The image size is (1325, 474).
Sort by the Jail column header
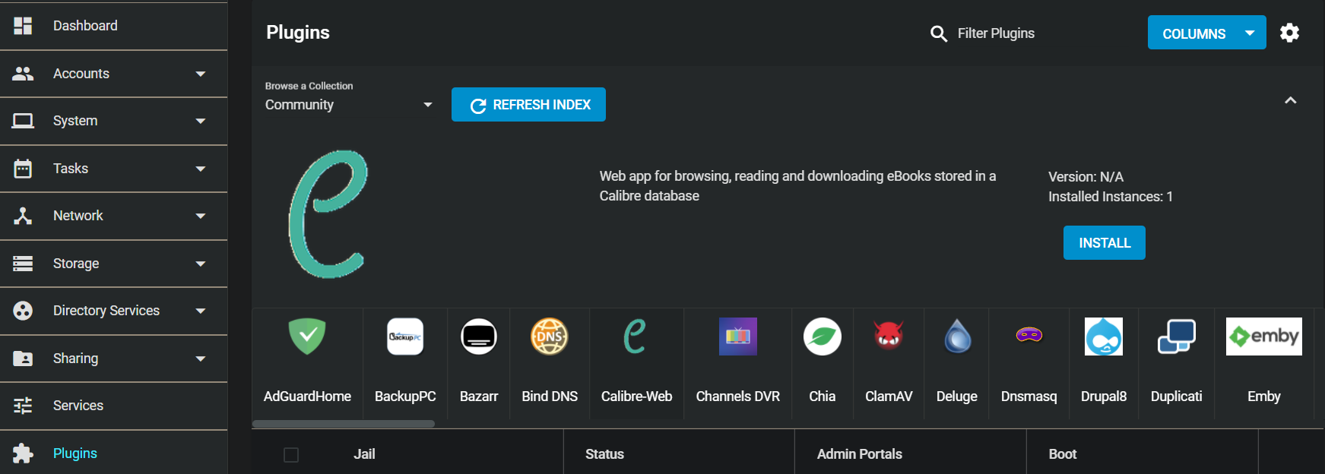pyautogui.click(x=364, y=454)
